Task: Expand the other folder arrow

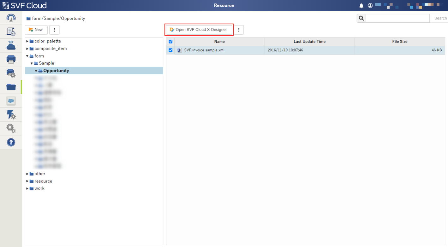Action: (x=27, y=174)
